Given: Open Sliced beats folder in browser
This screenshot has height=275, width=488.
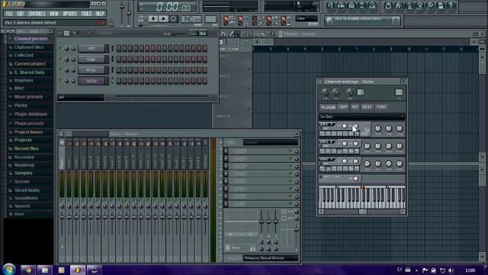Looking at the screenshot, I should click(27, 190).
